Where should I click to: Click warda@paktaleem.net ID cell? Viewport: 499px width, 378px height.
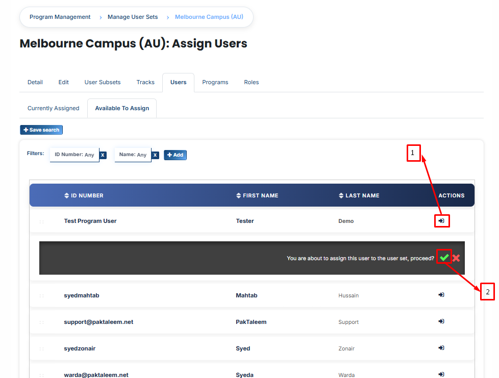96,375
